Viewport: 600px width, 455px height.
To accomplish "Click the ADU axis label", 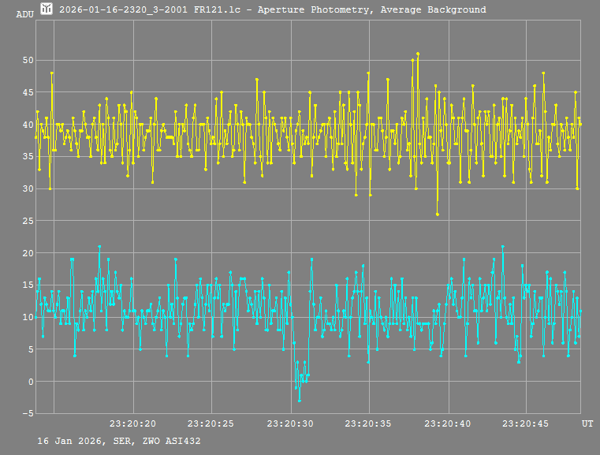I will click(x=24, y=14).
